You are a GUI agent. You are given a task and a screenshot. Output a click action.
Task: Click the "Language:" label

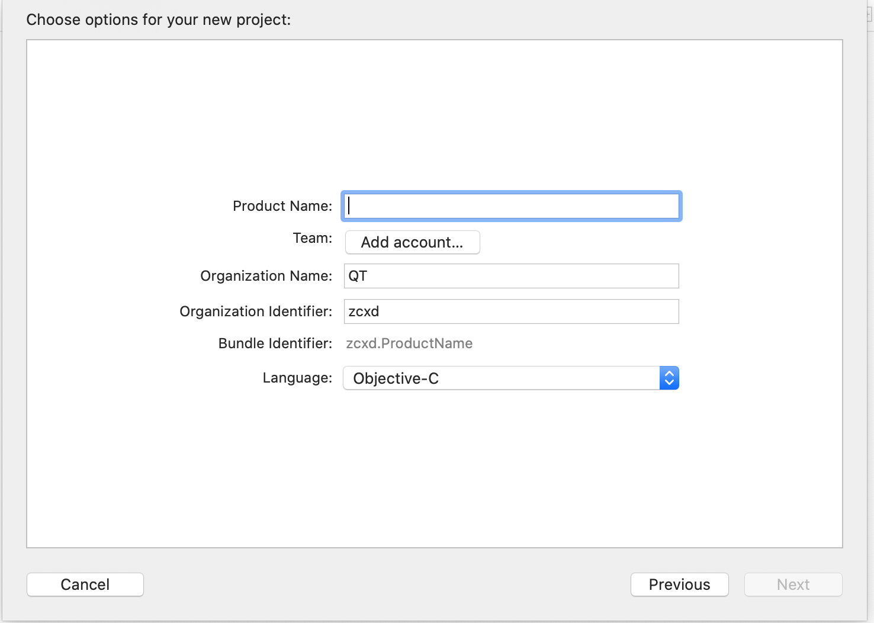click(x=297, y=378)
